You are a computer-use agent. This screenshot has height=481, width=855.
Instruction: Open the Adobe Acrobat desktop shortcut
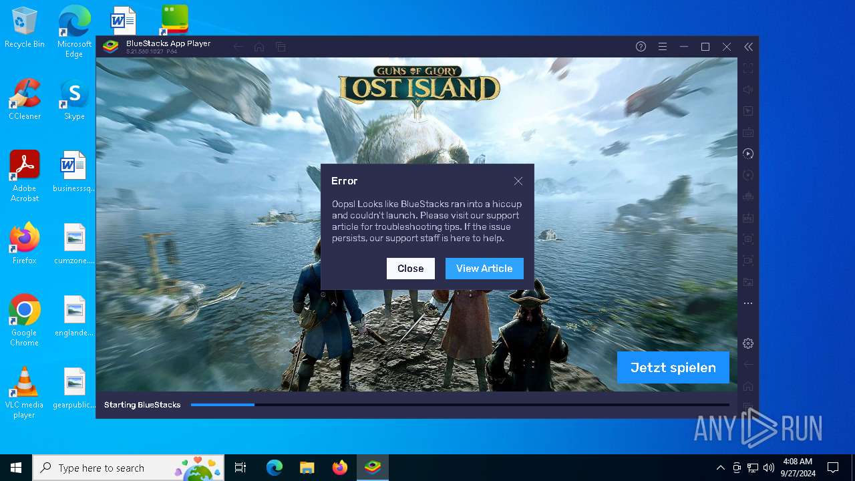(25, 176)
